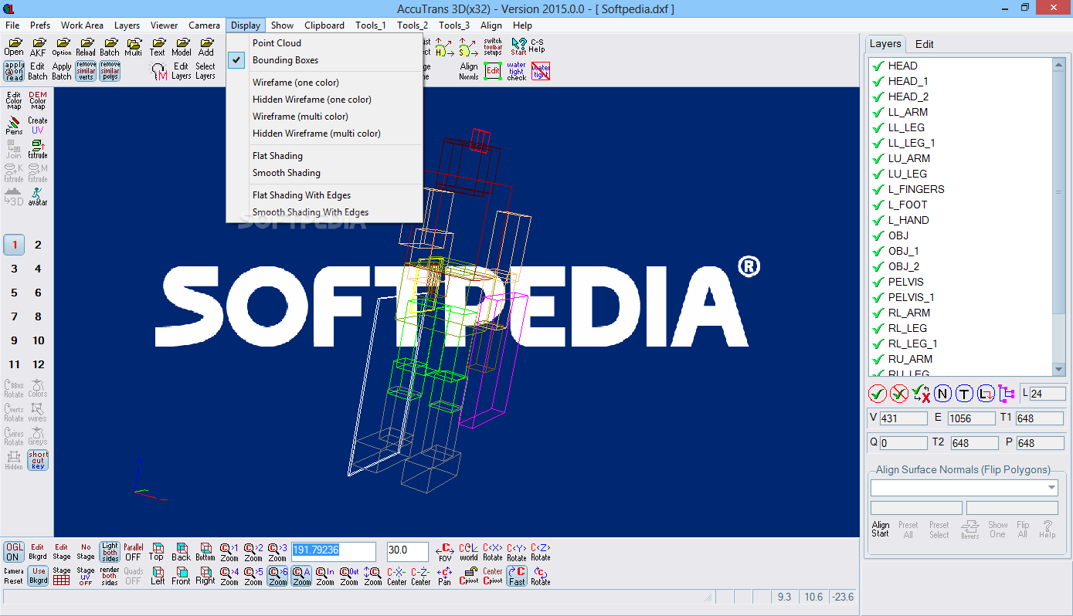Image resolution: width=1073 pixels, height=616 pixels.
Task: Click the Edit Batch button
Action: click(x=38, y=71)
